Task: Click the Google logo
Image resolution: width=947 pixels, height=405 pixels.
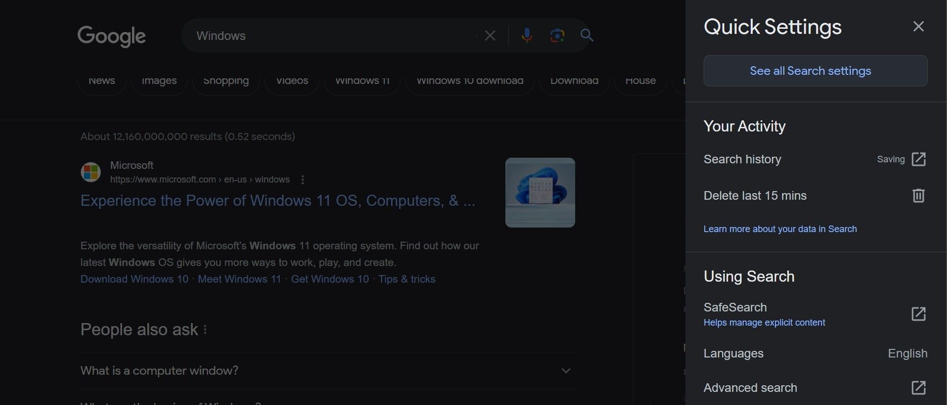Action: coord(111,36)
